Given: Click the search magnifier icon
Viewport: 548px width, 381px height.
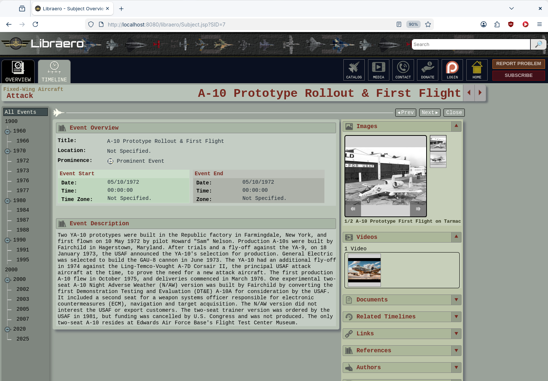Looking at the screenshot, I should tap(538, 45).
